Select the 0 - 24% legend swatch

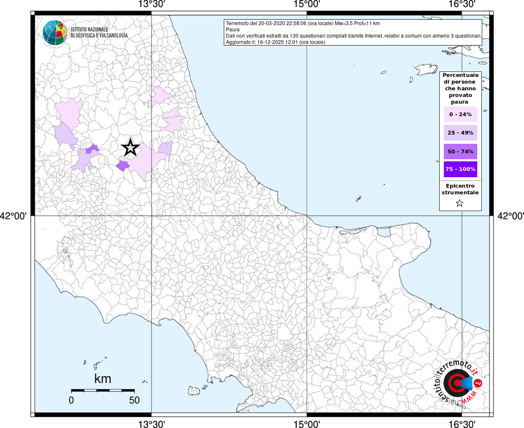[460, 115]
